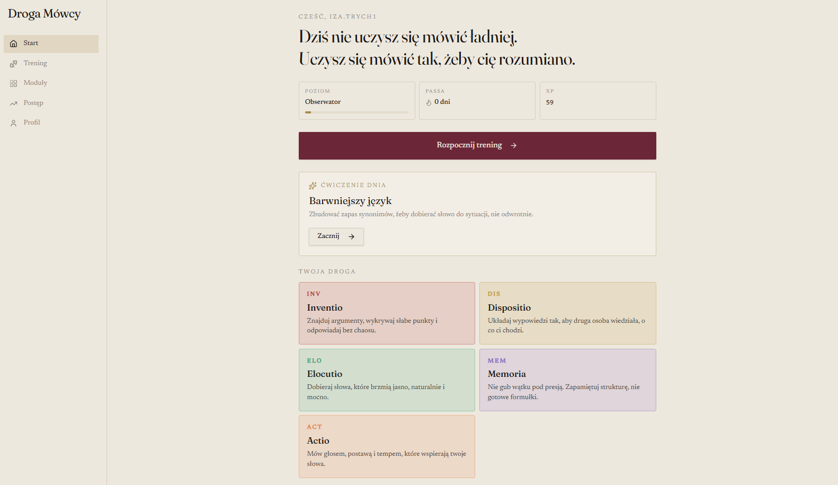This screenshot has width=838, height=485.
Task: Open the Inventio module card
Action: (387, 313)
